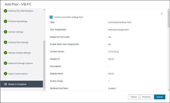
Task: Open the Desktop Pool Settings step
Action: [x=18, y=42]
